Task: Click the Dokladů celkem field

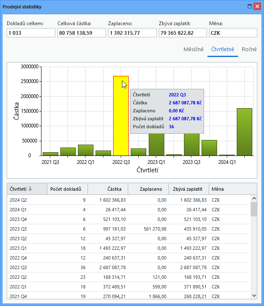Action: [31, 33]
